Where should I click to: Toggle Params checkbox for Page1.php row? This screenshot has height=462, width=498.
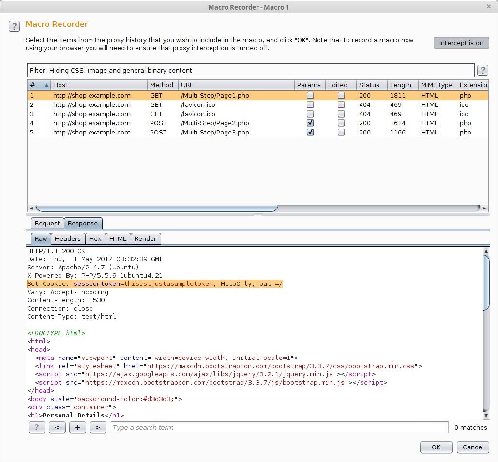pos(310,95)
